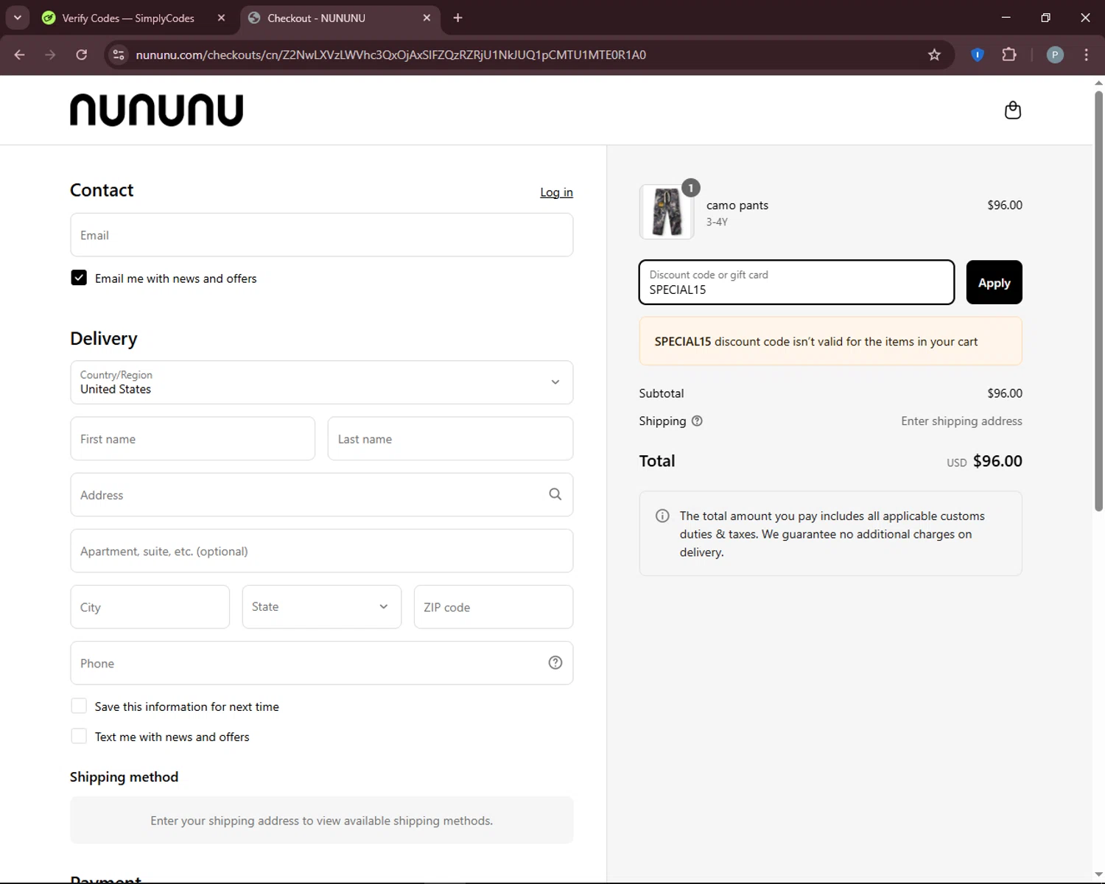Click the Bitwarden shield extension icon
1105x884 pixels.
978,55
